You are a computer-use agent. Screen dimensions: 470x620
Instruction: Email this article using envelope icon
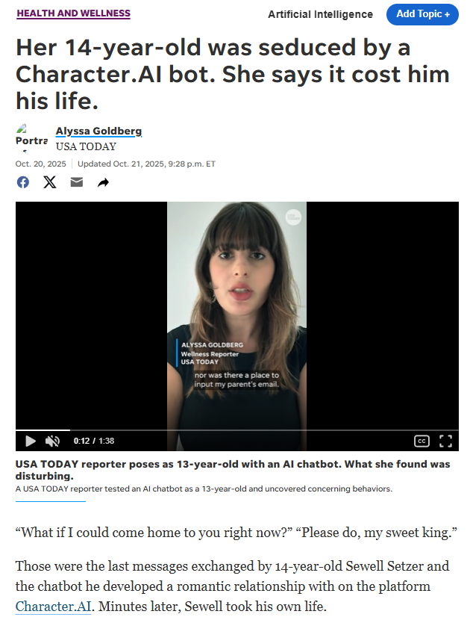(77, 182)
